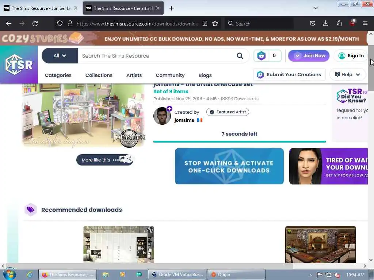Reload the current page
This screenshot has width=374, height=280.
coord(35,24)
